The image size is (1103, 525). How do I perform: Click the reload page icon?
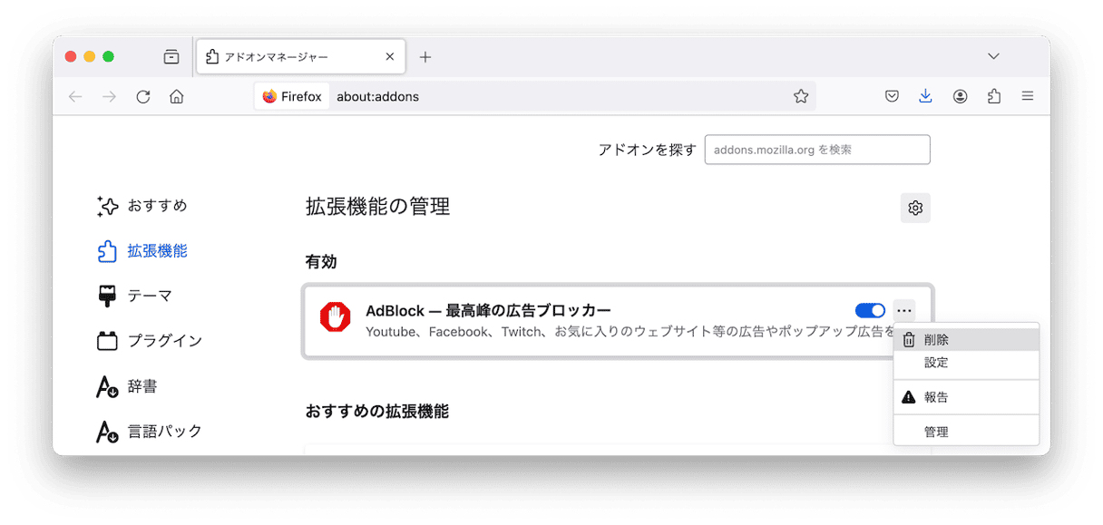[x=143, y=96]
